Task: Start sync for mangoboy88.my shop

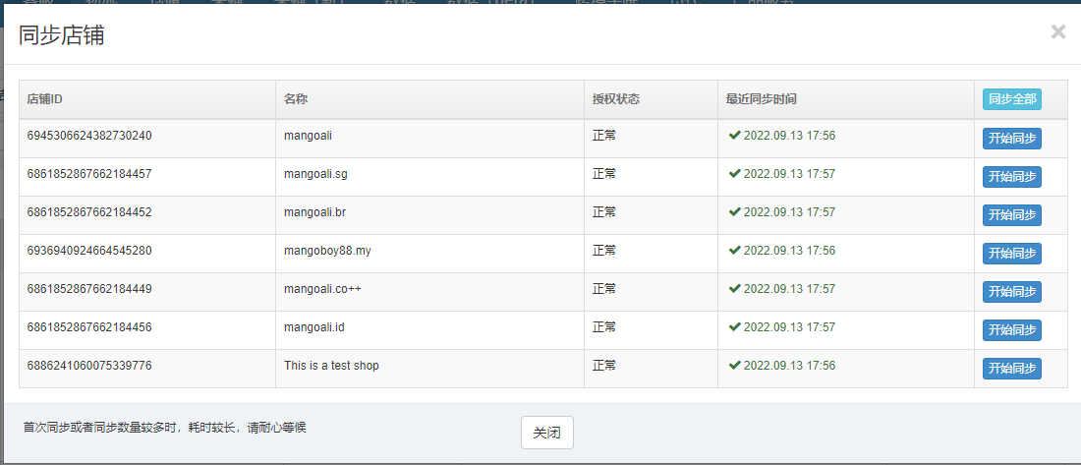Action: (1011, 254)
